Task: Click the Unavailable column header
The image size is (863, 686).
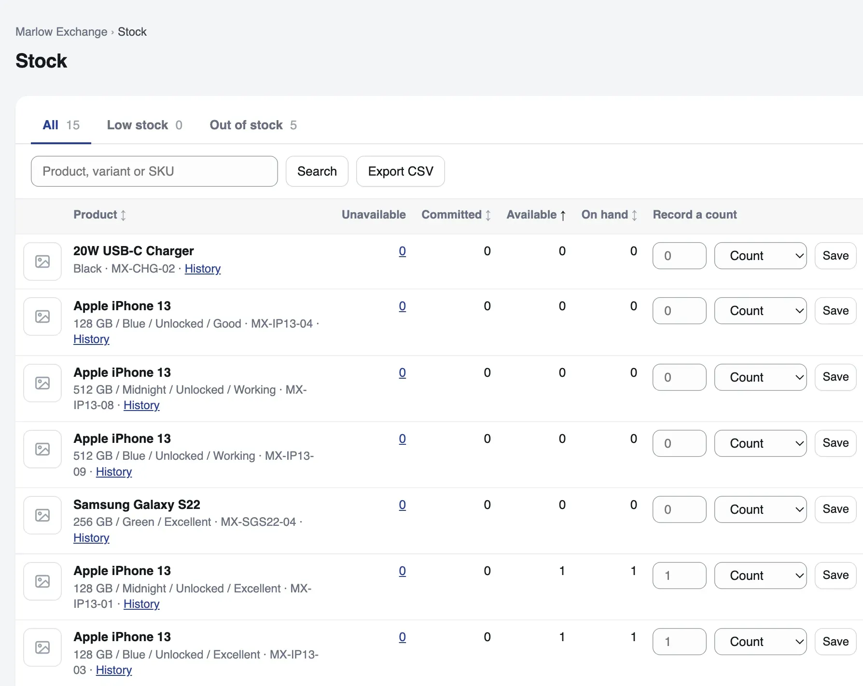Action: 374,215
